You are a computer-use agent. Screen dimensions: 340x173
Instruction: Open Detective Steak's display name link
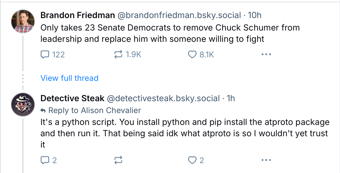click(x=73, y=98)
